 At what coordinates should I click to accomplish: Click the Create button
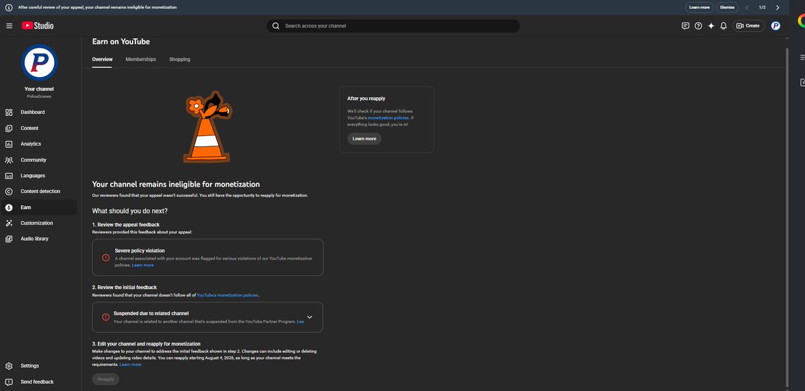point(749,25)
